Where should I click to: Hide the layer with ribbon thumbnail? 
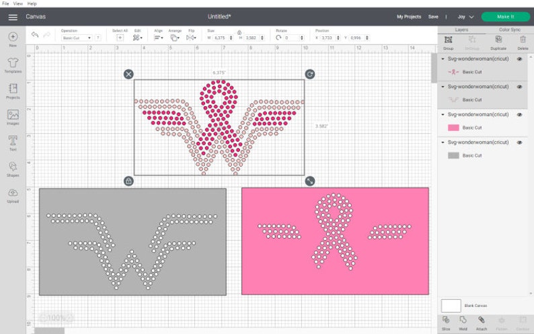coord(519,59)
